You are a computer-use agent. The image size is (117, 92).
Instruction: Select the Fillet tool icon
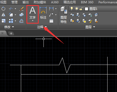point(11,15)
